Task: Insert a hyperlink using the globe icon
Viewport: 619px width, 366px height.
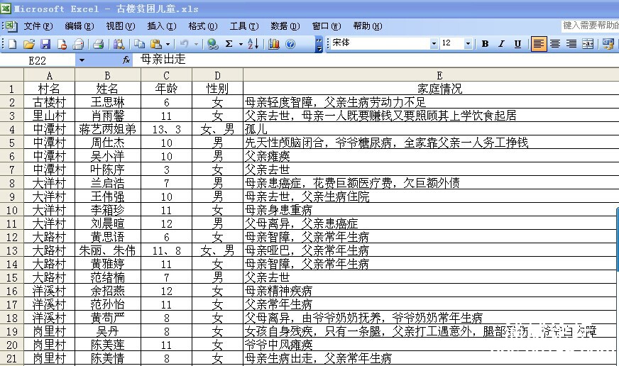Action: tap(212, 44)
